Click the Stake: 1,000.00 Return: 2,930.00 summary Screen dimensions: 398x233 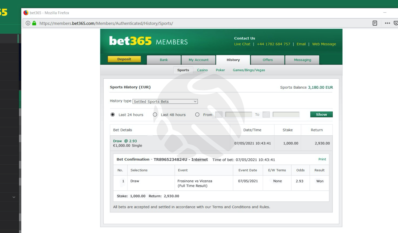click(x=148, y=196)
